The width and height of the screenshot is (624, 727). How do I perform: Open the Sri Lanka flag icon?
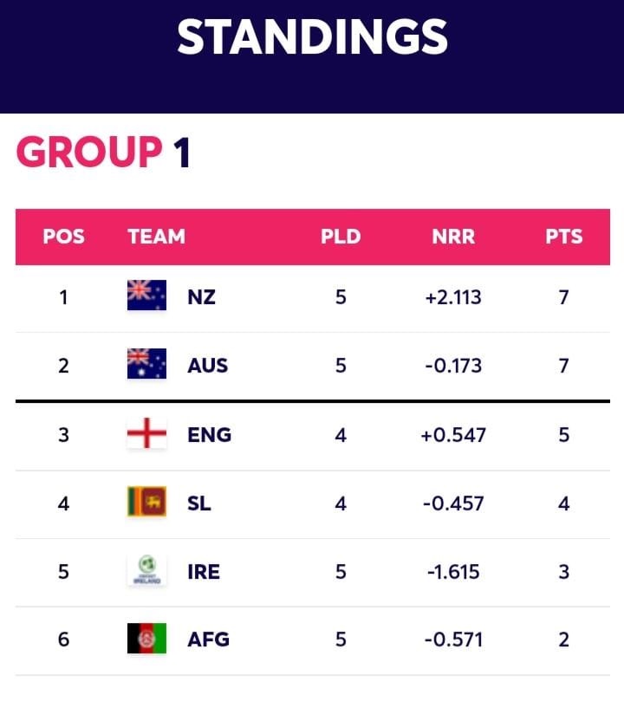point(146,501)
